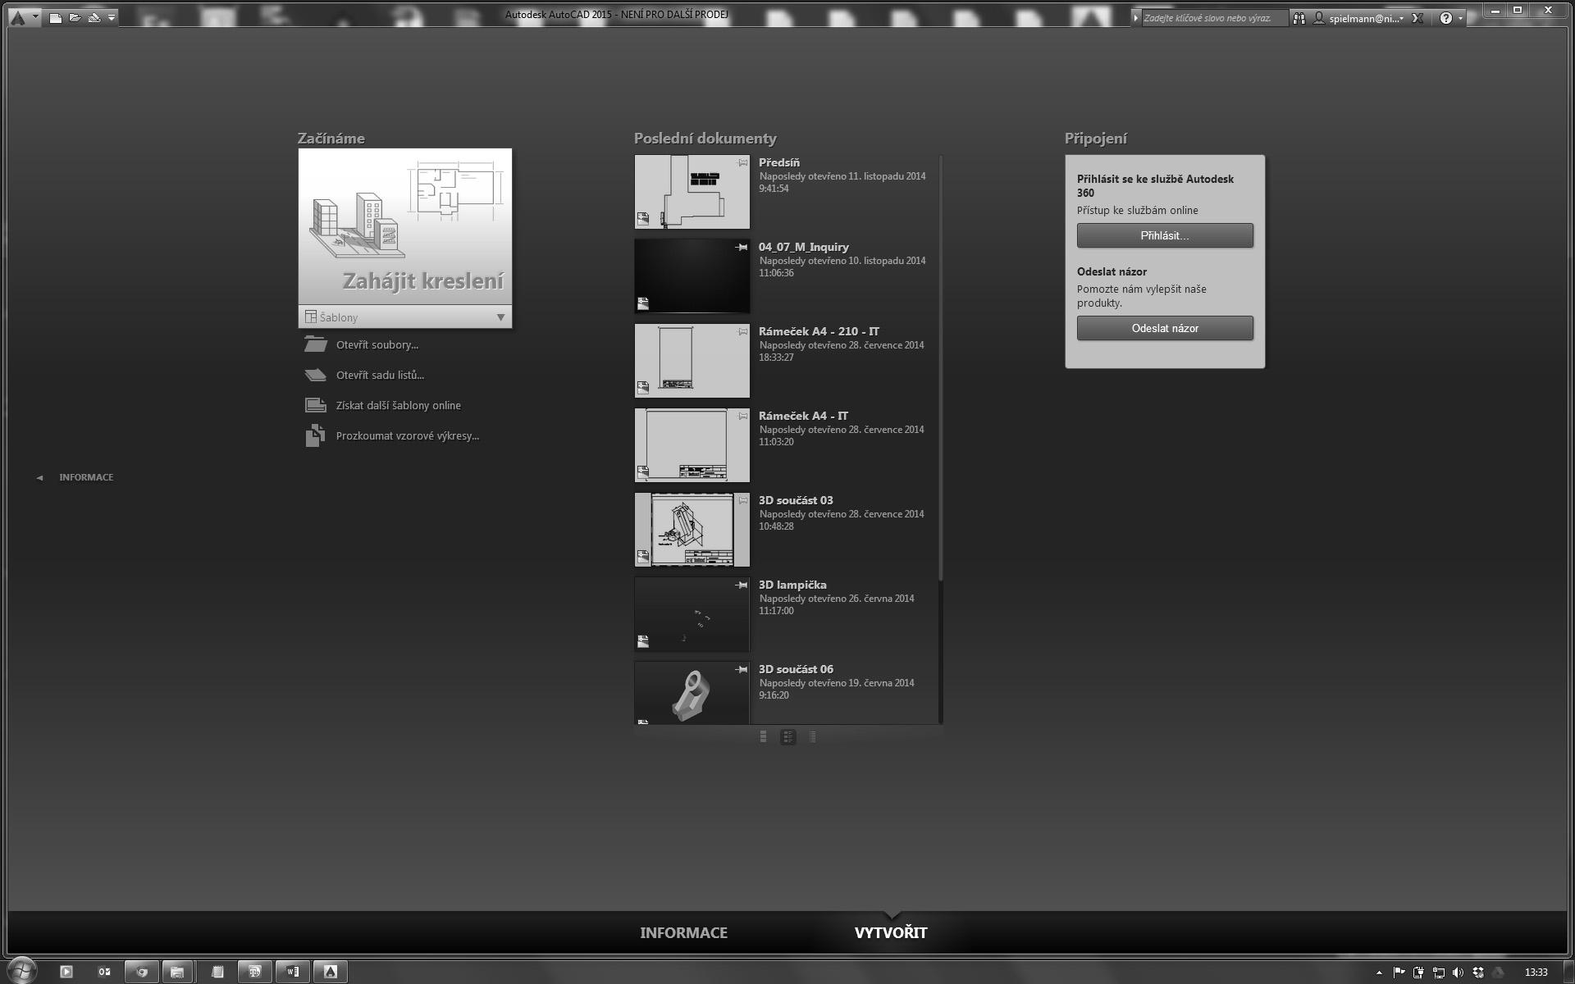Click the Open sheet set icon in the quick access toolbar
The height and width of the screenshot is (984, 1575).
[x=94, y=17]
